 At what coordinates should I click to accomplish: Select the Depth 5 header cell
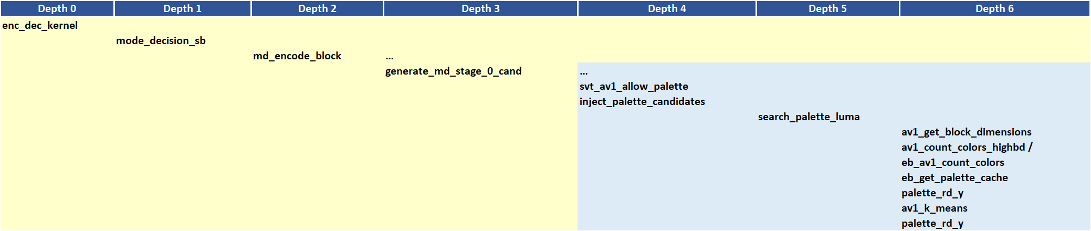[827, 8]
